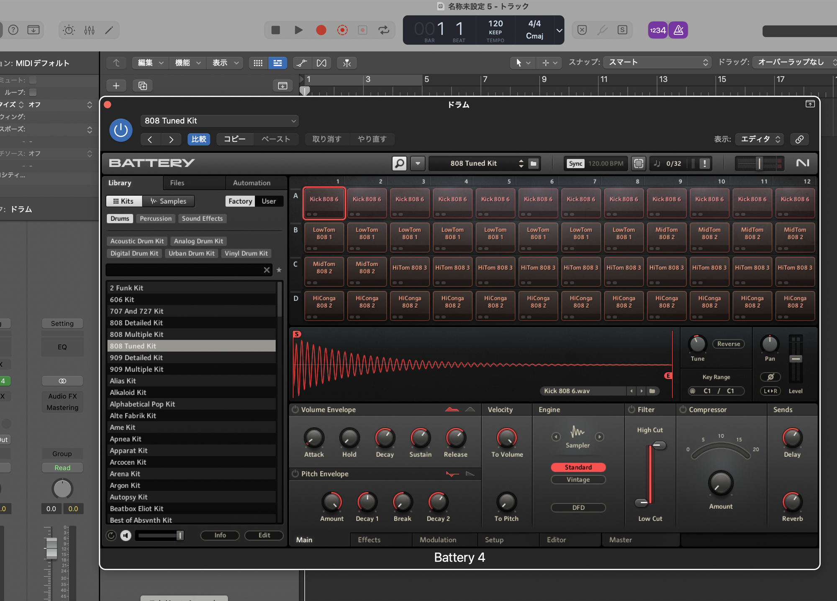837x601 pixels.
Task: Open the 表示 エディタ view dropdown
Action: (760, 139)
